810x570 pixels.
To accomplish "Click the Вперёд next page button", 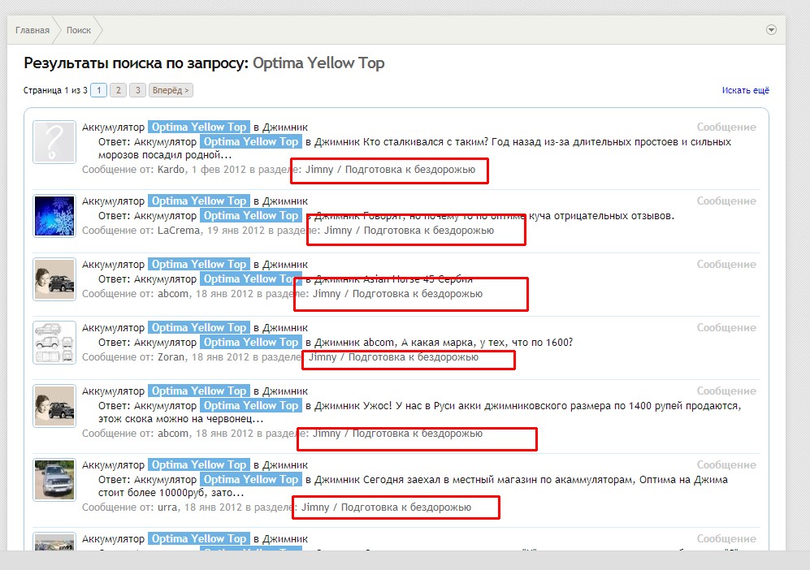I will 171,90.
